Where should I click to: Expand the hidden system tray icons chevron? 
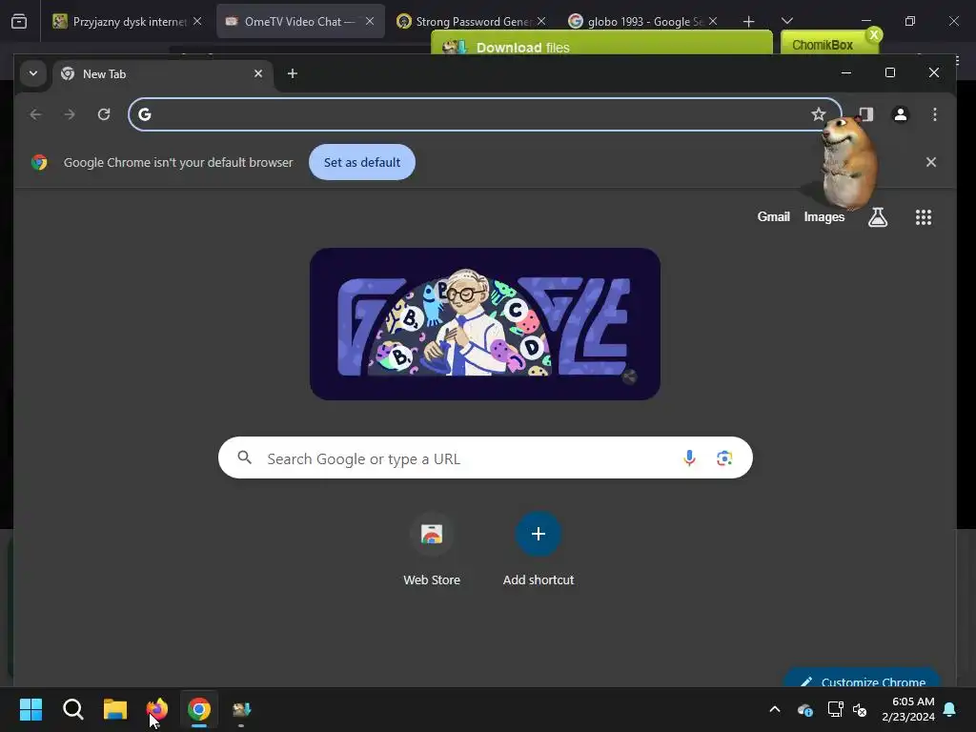pyautogui.click(x=775, y=709)
